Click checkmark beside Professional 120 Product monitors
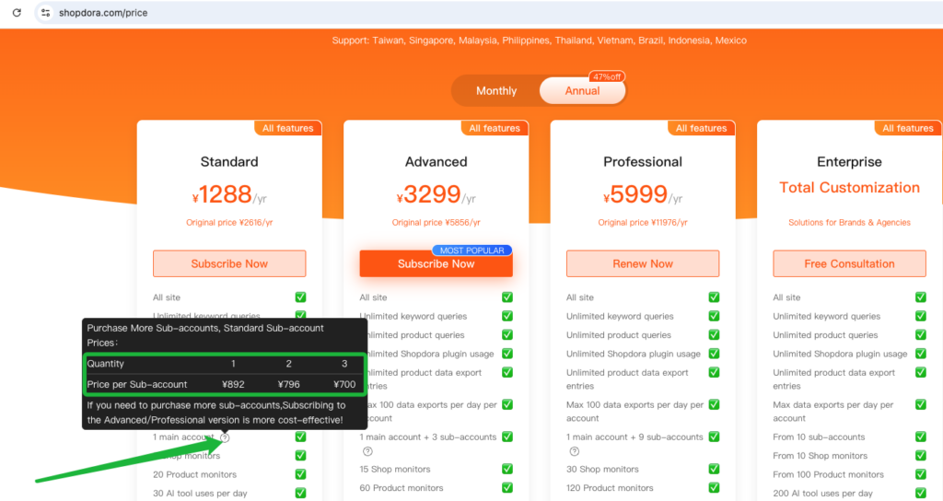 [x=714, y=488]
